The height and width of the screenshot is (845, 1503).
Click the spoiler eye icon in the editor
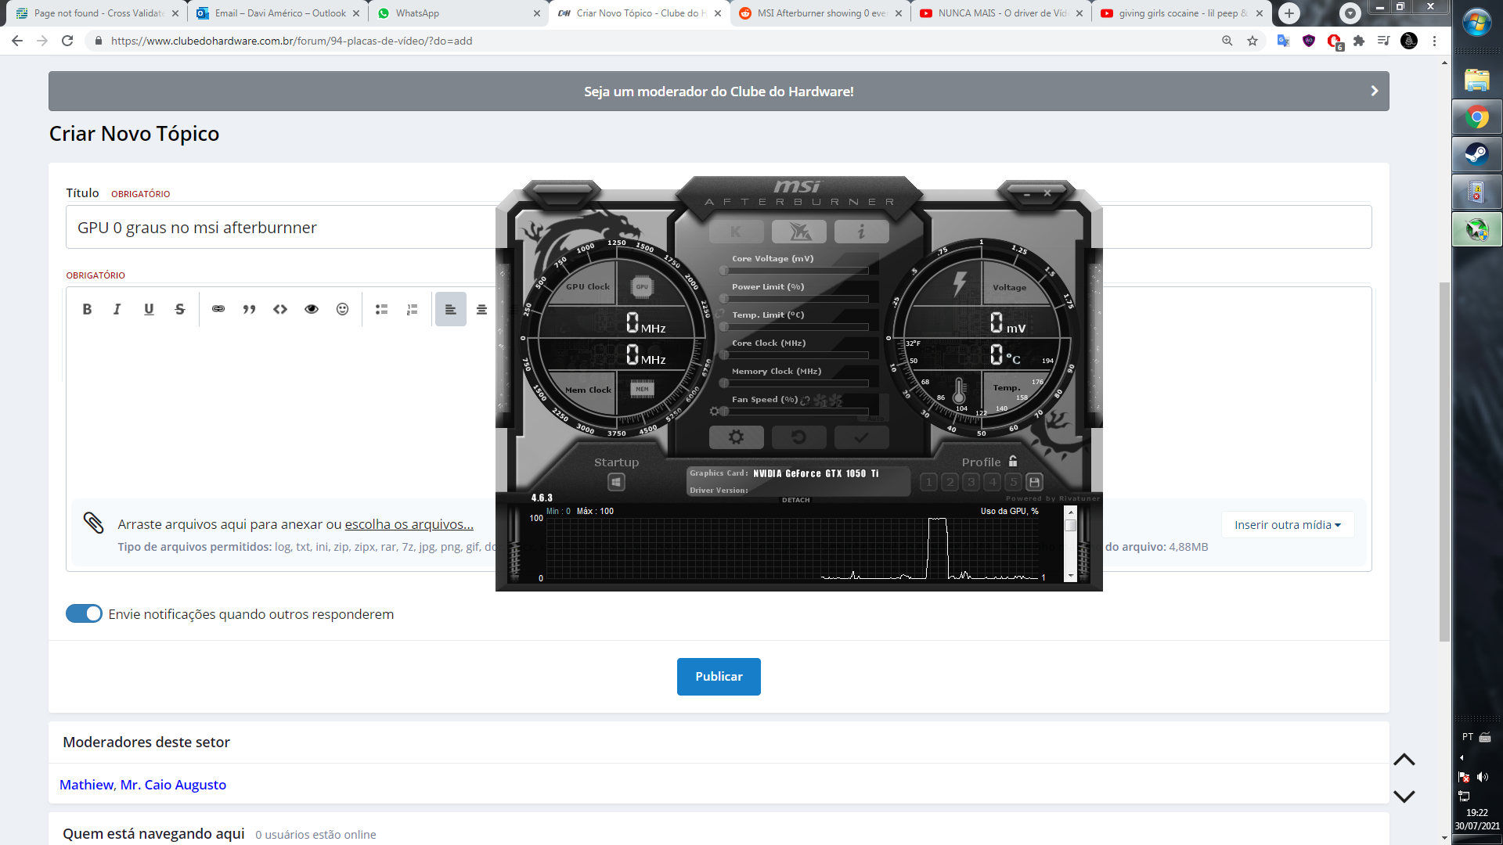coord(312,309)
